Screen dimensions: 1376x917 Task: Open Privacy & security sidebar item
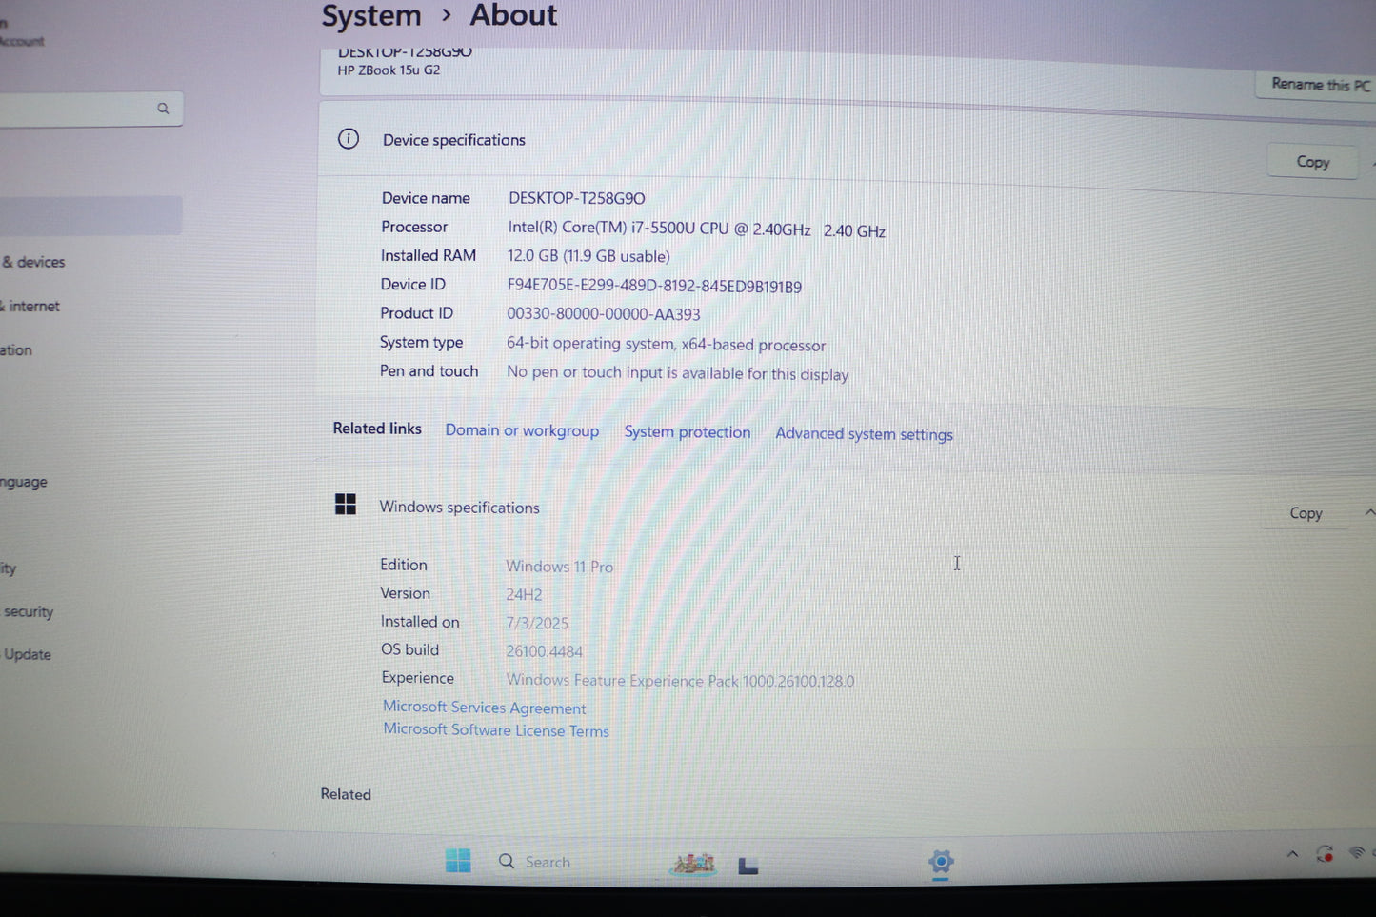[28, 611]
